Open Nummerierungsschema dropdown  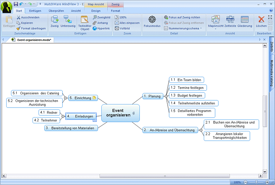183,28
